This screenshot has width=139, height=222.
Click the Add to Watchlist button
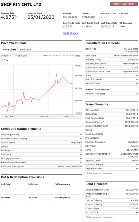tap(124, 4)
